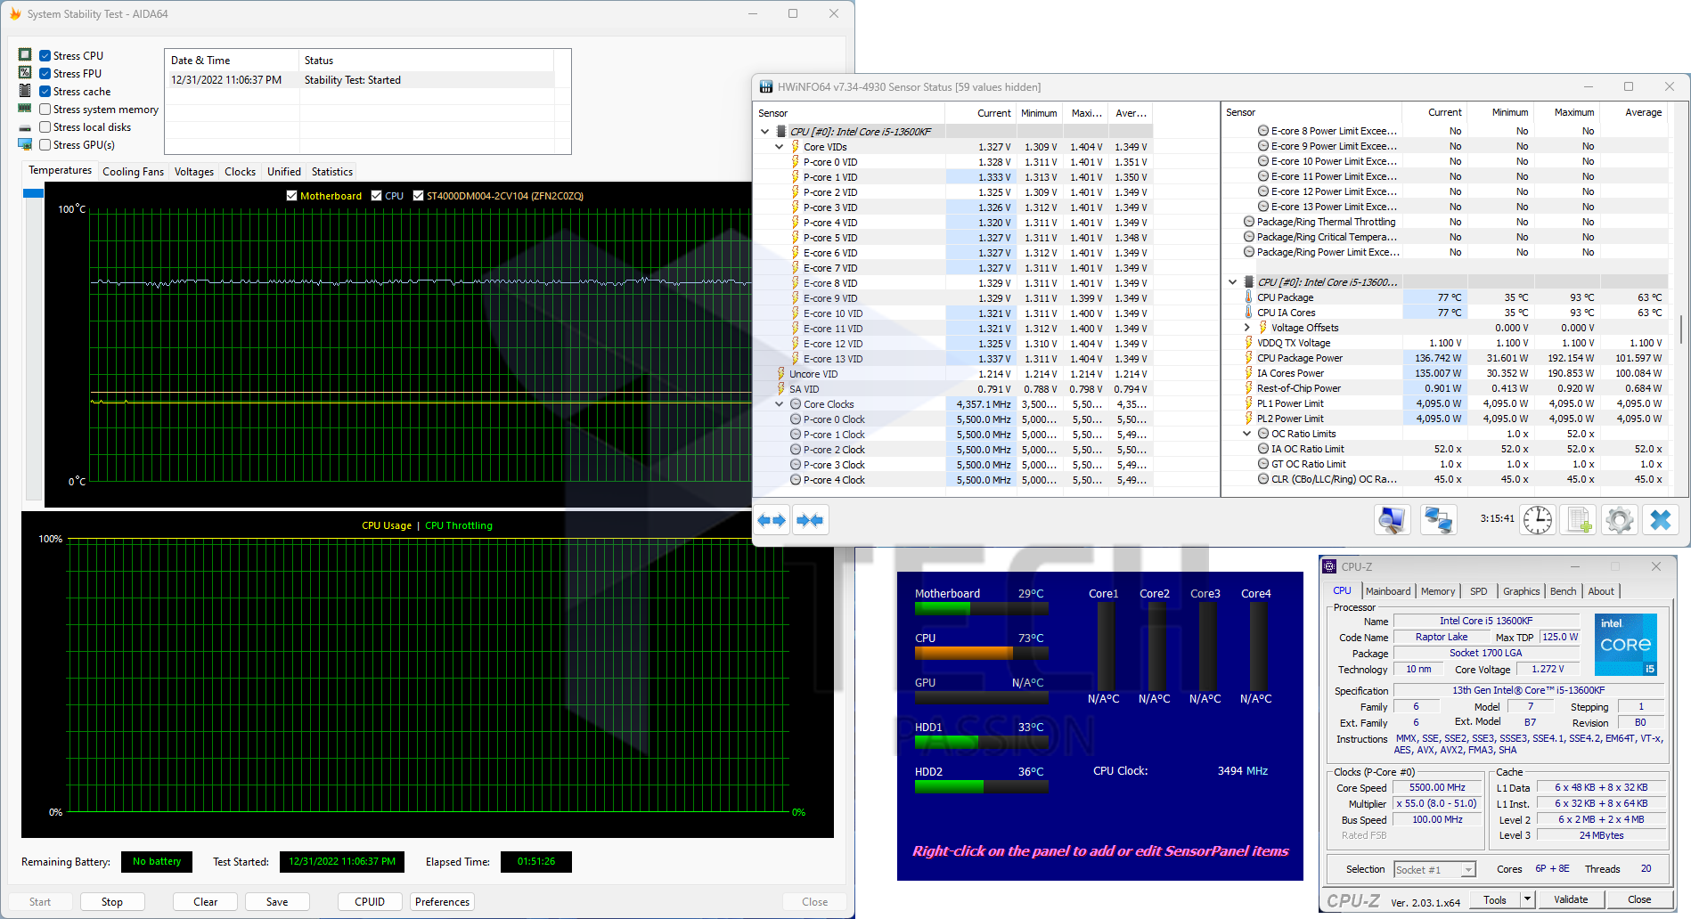Open HWiNFO sensor settings gear icon

(1619, 519)
